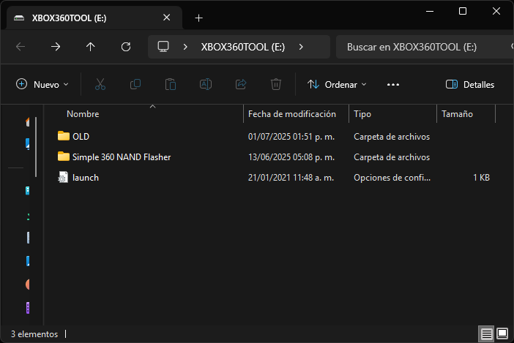Viewport: 514px width, 343px height.
Task: Click date 13/06/2025 05:08 p. m.
Action: [x=291, y=157]
